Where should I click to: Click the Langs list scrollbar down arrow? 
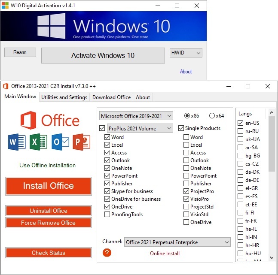pyautogui.click(x=272, y=258)
